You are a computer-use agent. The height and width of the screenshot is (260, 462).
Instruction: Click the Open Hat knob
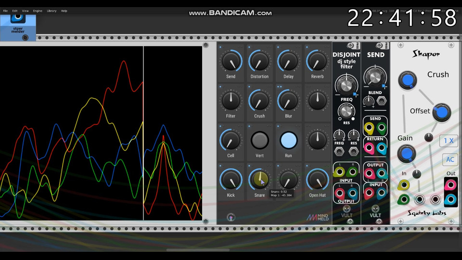click(317, 180)
